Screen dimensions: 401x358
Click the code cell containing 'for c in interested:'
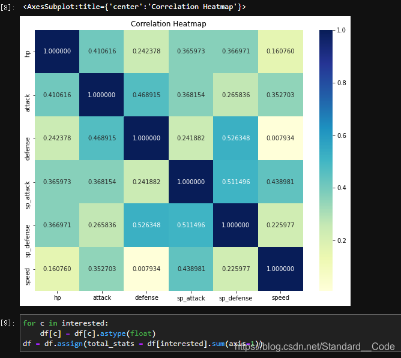click(x=210, y=333)
